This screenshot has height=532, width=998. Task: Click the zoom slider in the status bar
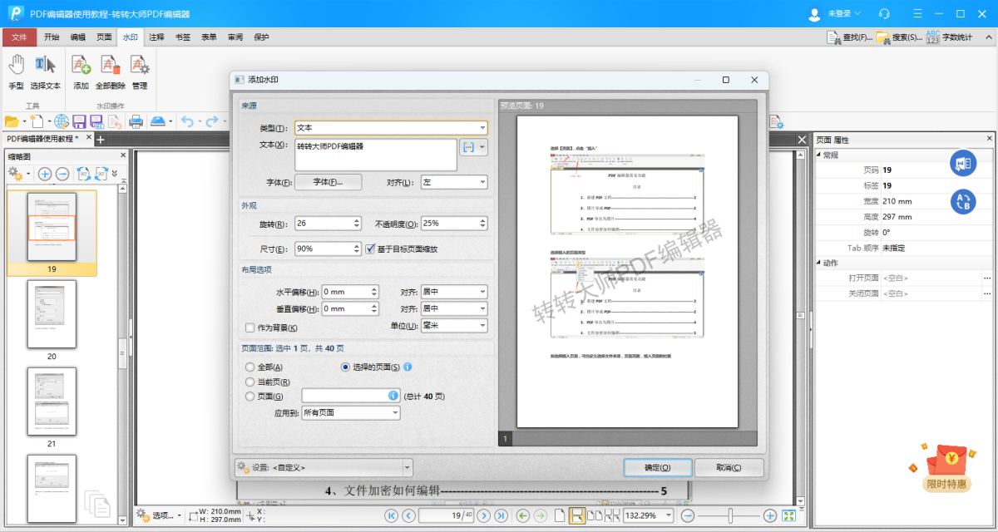click(729, 516)
